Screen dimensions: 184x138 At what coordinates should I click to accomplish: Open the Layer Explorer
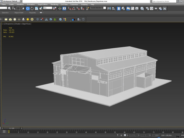tap(123, 8)
